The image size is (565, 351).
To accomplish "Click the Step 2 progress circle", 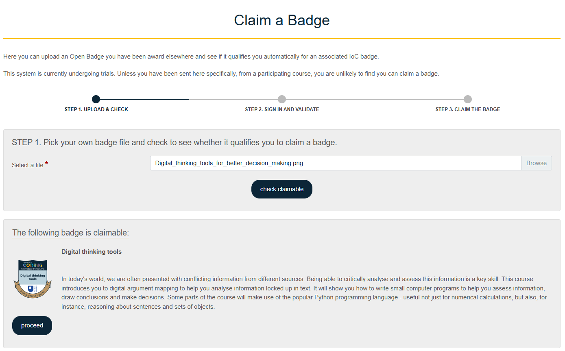I will 282,99.
